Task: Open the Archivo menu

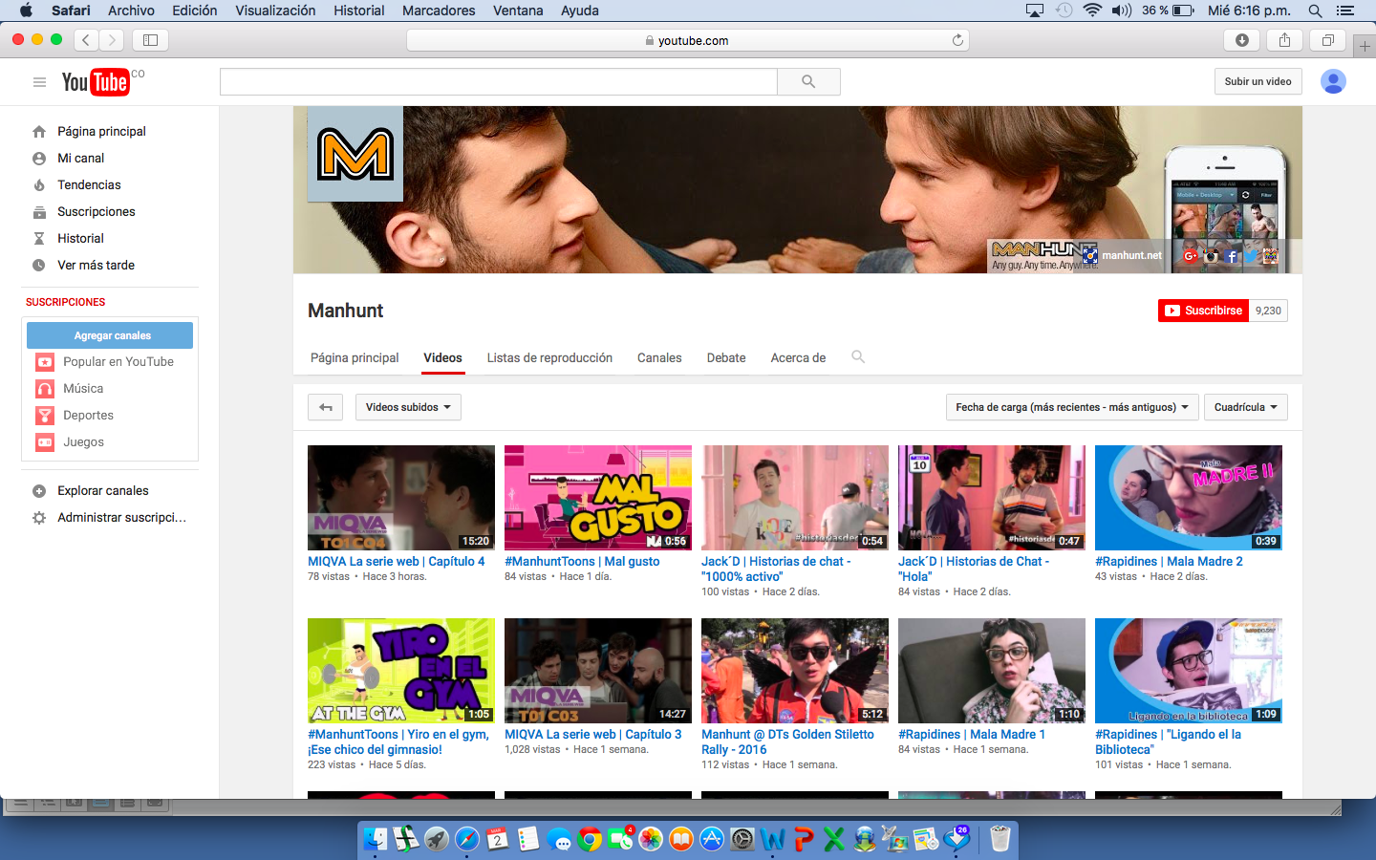Action: (131, 11)
